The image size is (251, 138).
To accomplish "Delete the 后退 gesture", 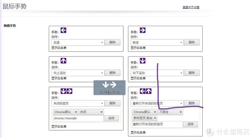I will (113, 42).
